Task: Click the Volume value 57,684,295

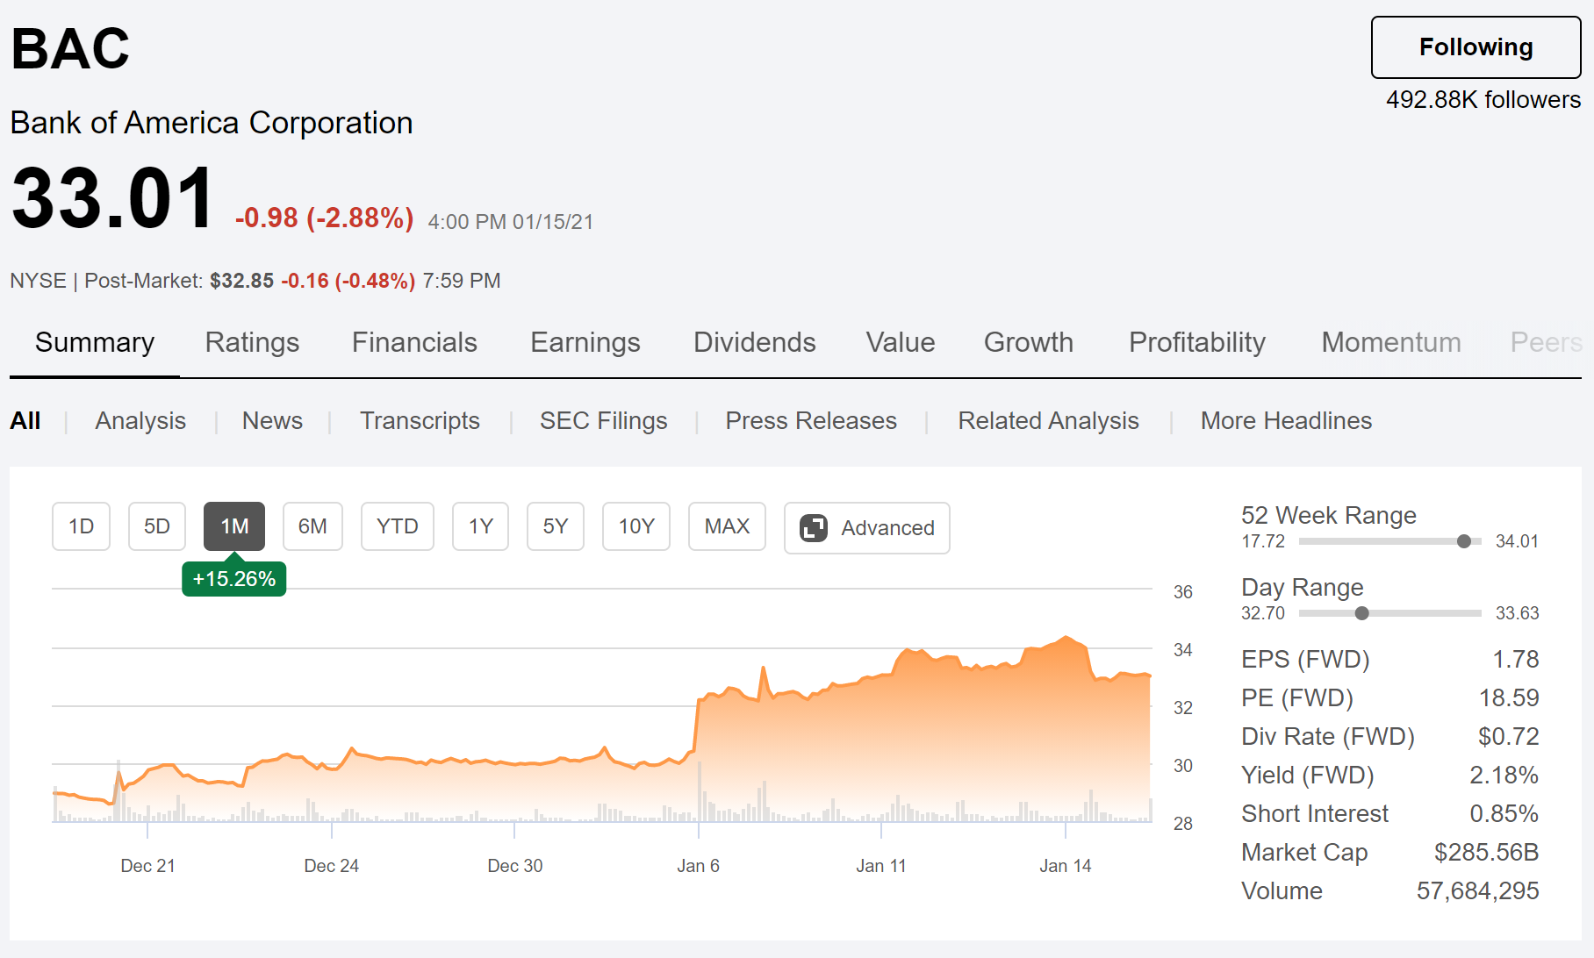Action: click(1477, 891)
